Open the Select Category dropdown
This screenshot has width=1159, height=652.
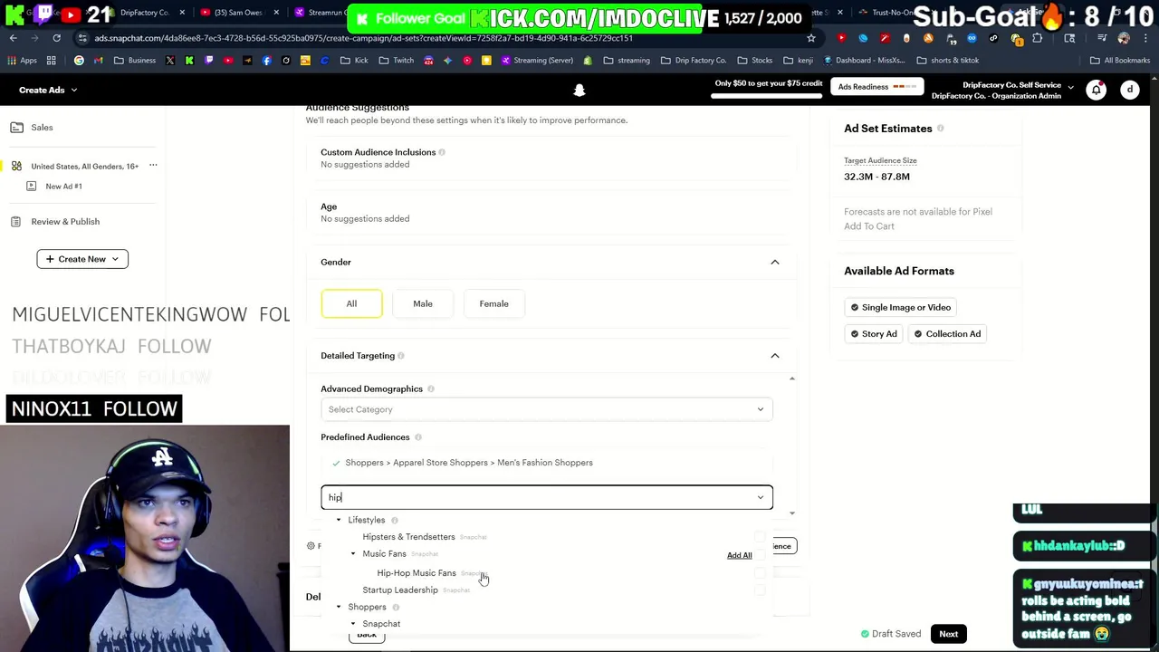pos(547,409)
